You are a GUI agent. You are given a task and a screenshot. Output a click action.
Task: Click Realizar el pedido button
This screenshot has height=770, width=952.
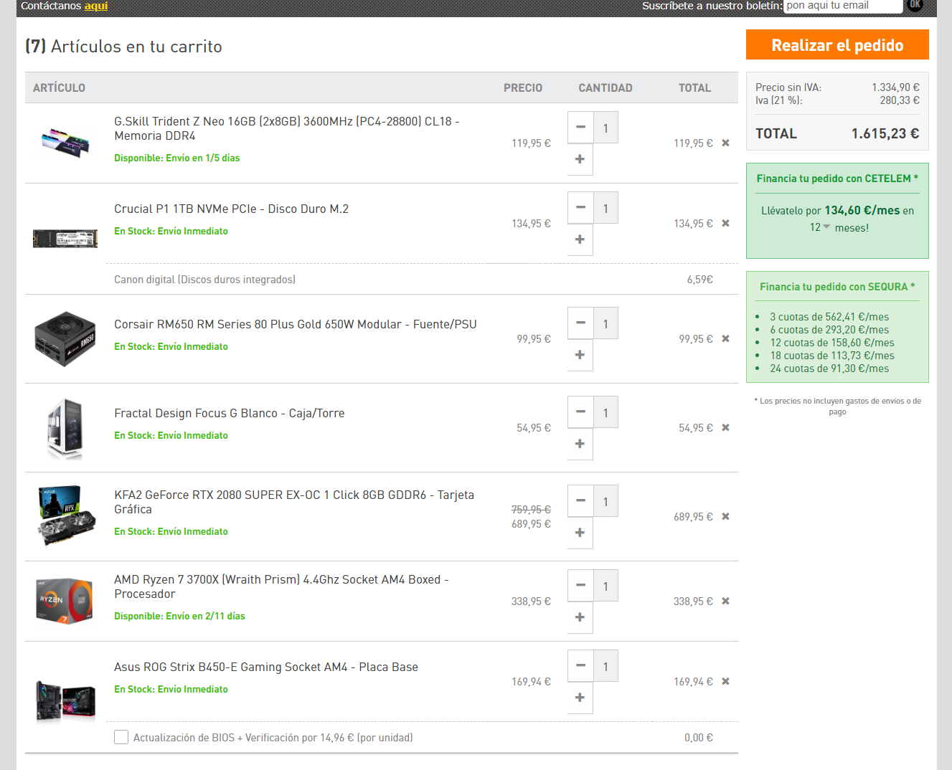(837, 44)
